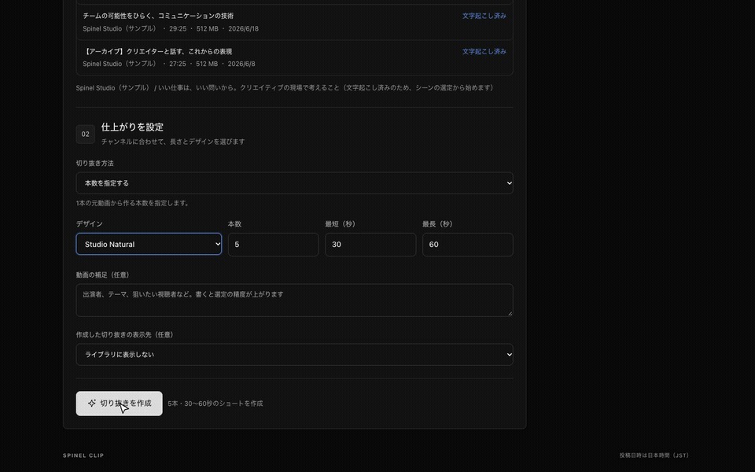Click 文字起こし済み on the 29:25 video row

484,16
